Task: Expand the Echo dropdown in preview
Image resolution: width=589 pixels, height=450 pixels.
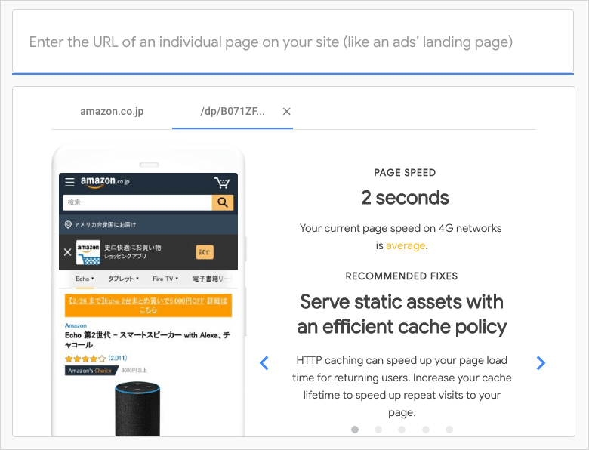Action: point(85,279)
